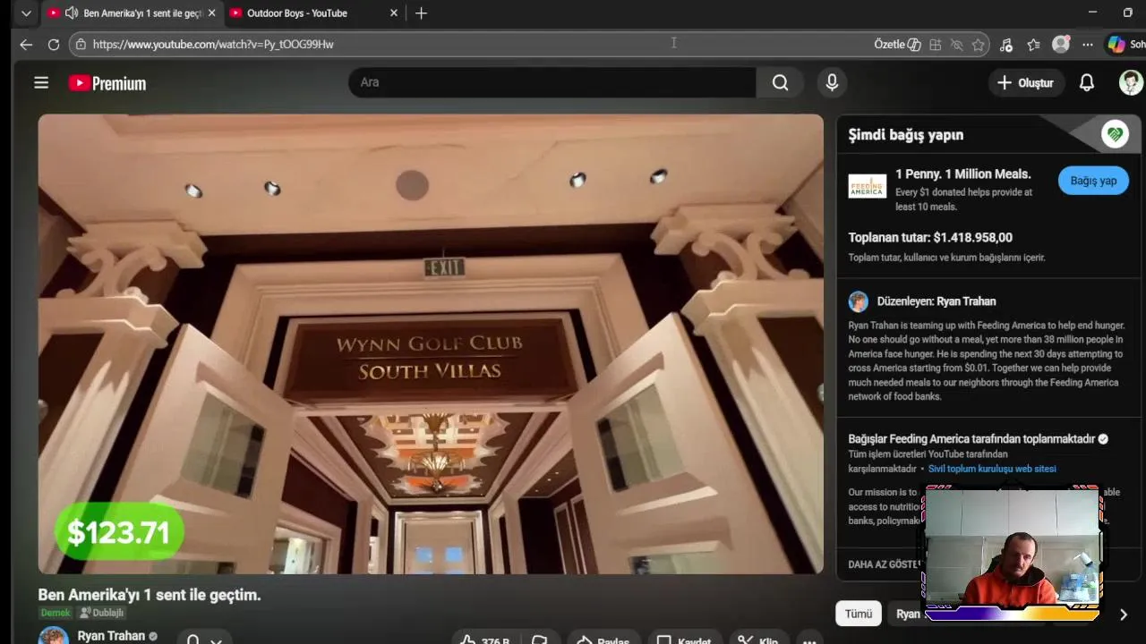The width and height of the screenshot is (1146, 644).
Task: Click the Özetle summarize button in address bar
Action: [897, 44]
